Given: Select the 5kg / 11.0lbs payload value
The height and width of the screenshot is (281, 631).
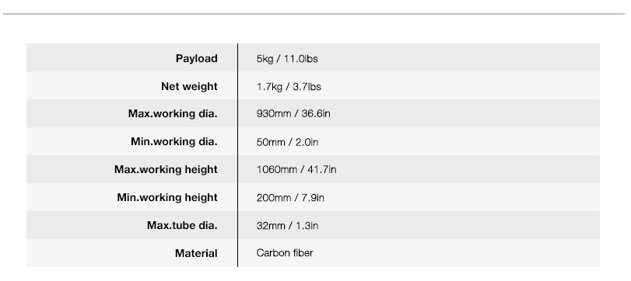Looking at the screenshot, I should point(287,59).
